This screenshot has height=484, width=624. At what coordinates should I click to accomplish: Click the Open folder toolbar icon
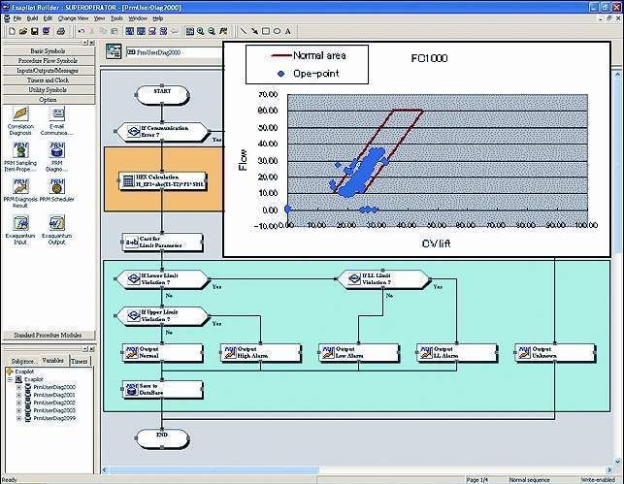pyautogui.click(x=23, y=31)
